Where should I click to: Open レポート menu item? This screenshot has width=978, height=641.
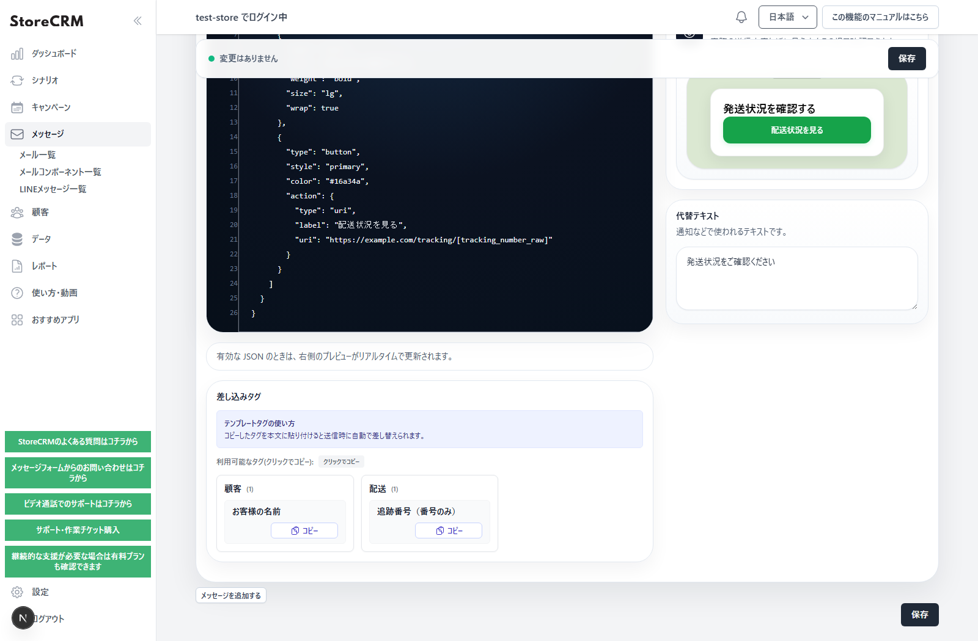(x=78, y=266)
